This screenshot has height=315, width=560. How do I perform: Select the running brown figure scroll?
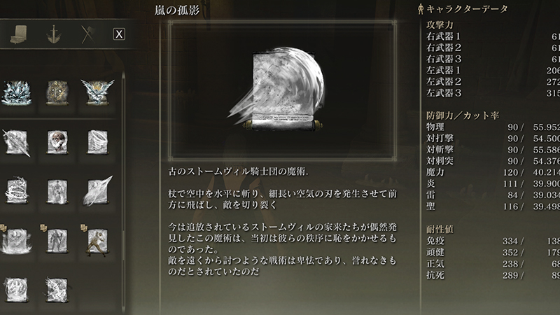pos(97,240)
